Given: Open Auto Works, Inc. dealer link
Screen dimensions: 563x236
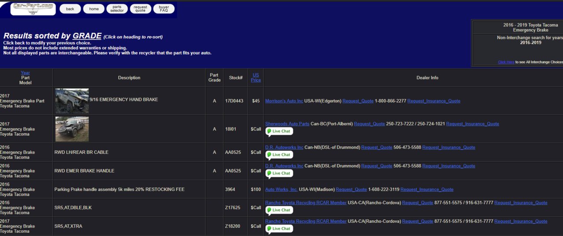Looking at the screenshot, I should point(281,189).
